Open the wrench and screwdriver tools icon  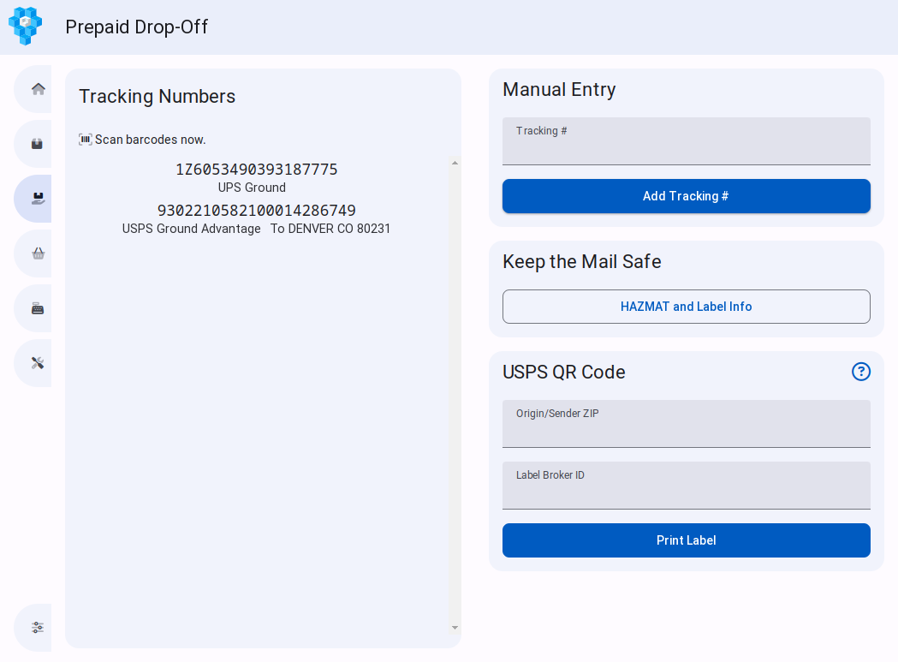pos(38,363)
